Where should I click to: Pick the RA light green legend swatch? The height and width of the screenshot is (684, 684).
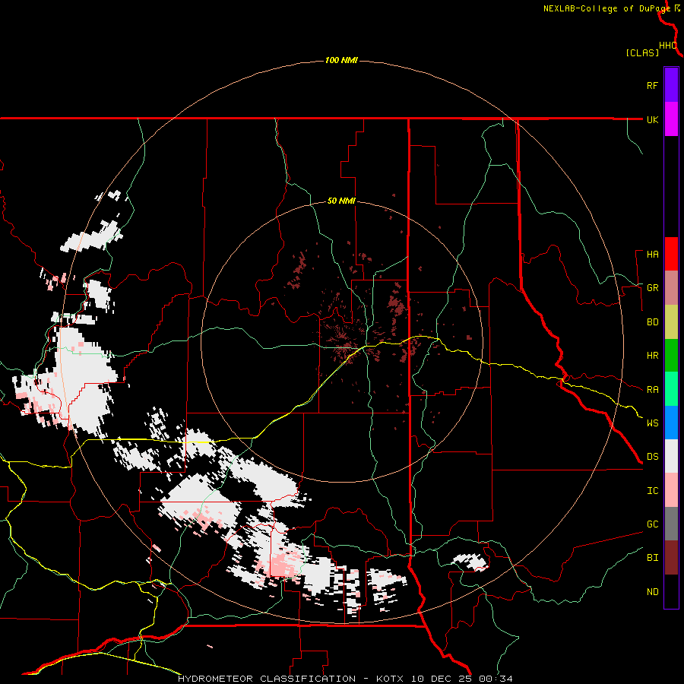tap(671, 389)
